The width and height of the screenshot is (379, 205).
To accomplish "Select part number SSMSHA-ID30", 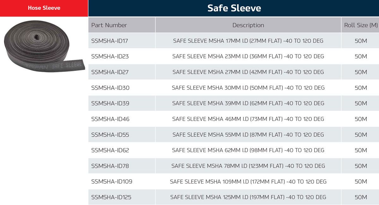I will pyautogui.click(x=110, y=88).
